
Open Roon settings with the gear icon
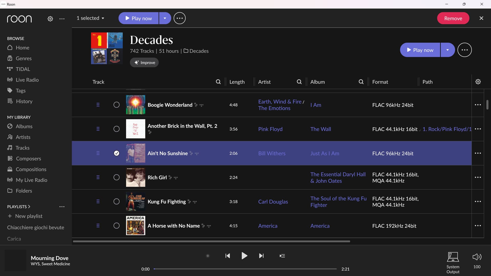50,19
